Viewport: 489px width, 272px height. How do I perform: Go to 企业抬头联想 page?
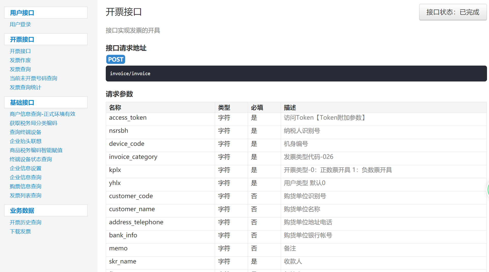click(x=25, y=141)
